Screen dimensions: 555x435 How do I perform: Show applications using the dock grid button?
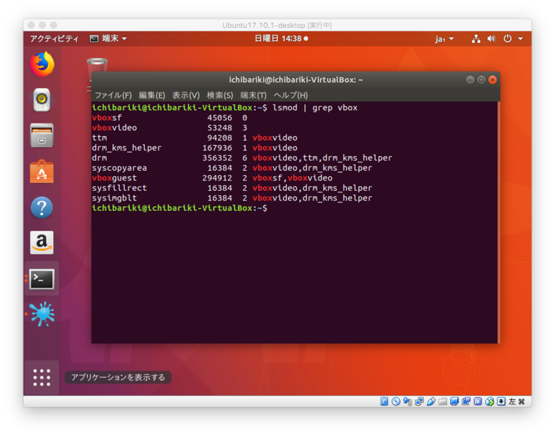pyautogui.click(x=42, y=377)
